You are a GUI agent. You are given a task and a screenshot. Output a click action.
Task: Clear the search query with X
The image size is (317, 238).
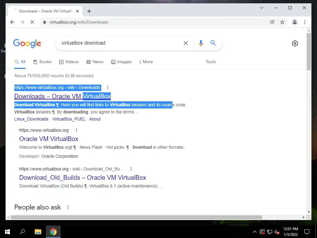pos(186,43)
